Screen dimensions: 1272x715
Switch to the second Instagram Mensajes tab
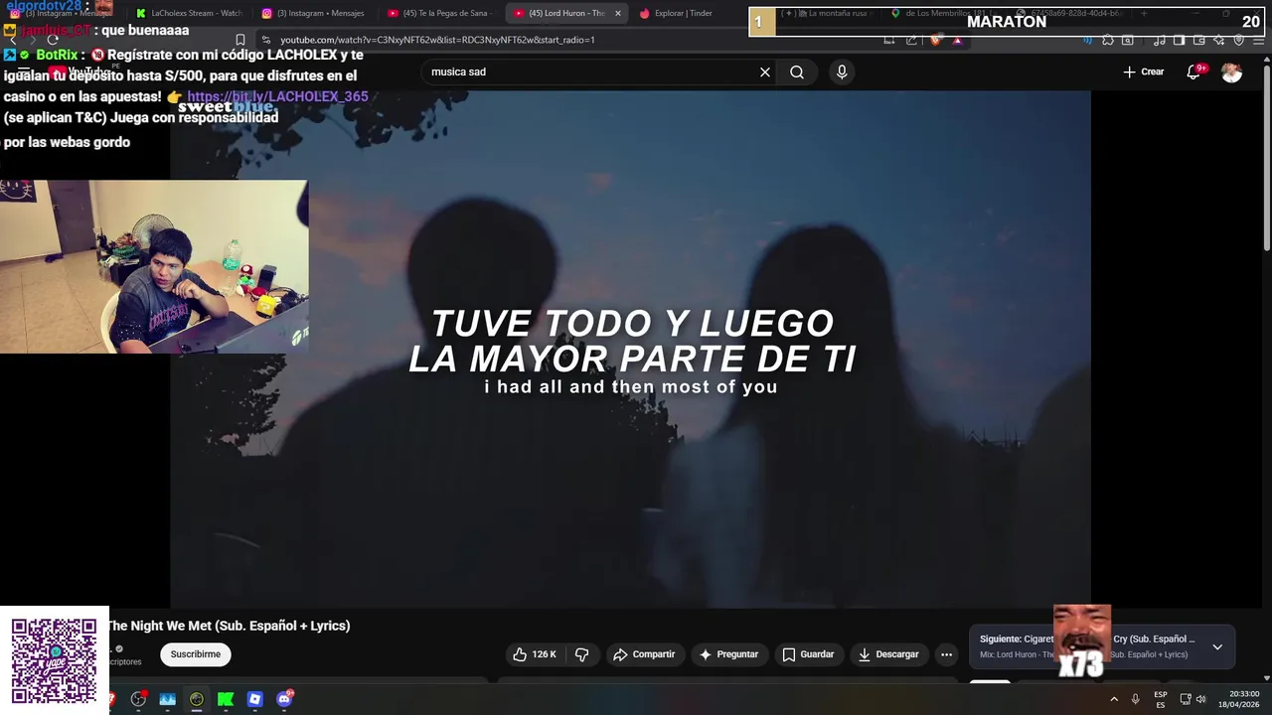coord(314,13)
